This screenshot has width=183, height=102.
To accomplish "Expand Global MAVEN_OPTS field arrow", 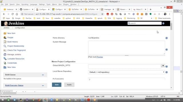I will 163,66.
